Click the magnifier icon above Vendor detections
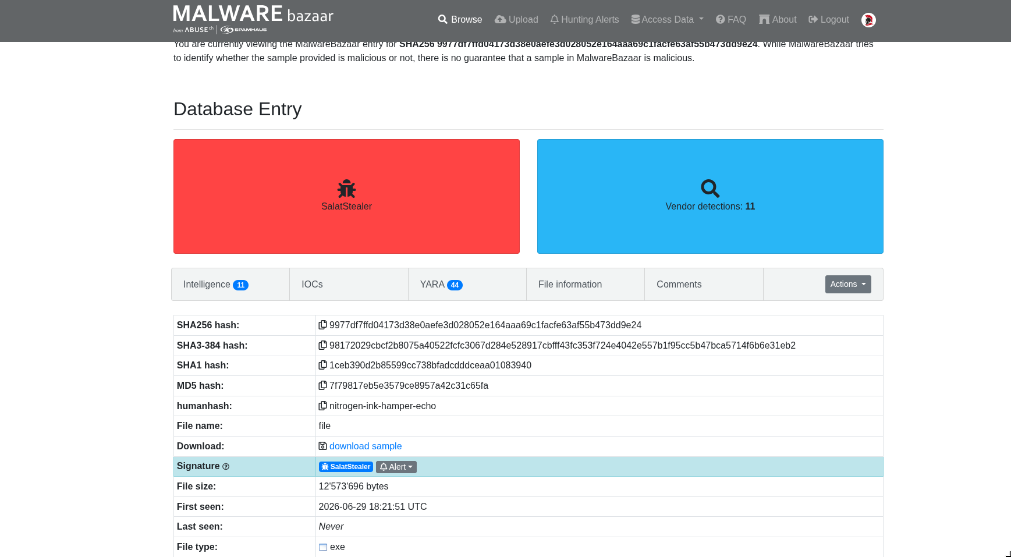Screen dimensions: 1011x557 (x=710, y=189)
